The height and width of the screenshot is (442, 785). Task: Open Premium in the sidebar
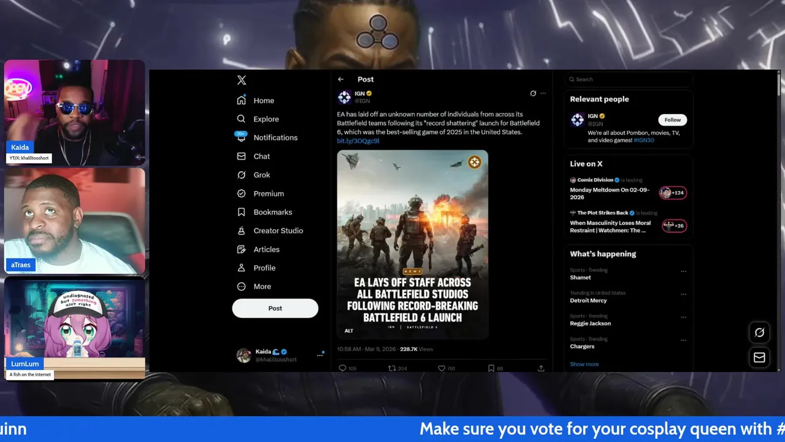pos(260,193)
